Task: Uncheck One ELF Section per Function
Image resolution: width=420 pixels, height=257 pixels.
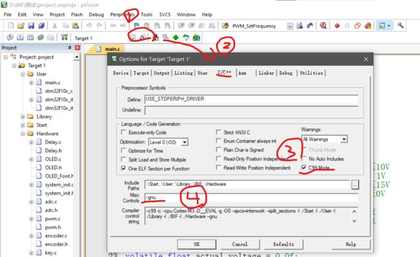Action: tap(123, 169)
